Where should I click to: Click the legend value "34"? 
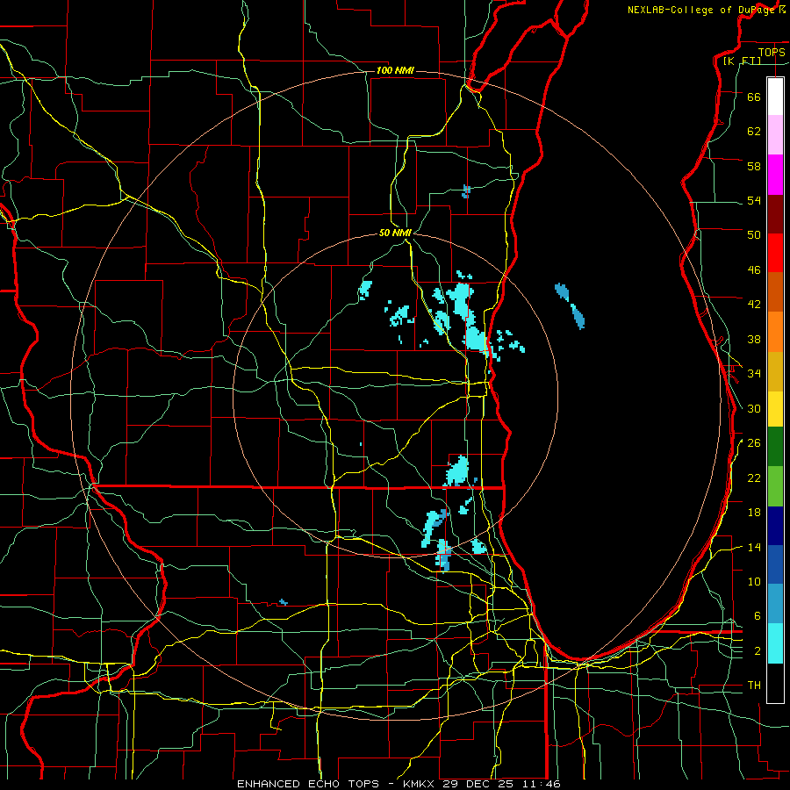coord(754,374)
